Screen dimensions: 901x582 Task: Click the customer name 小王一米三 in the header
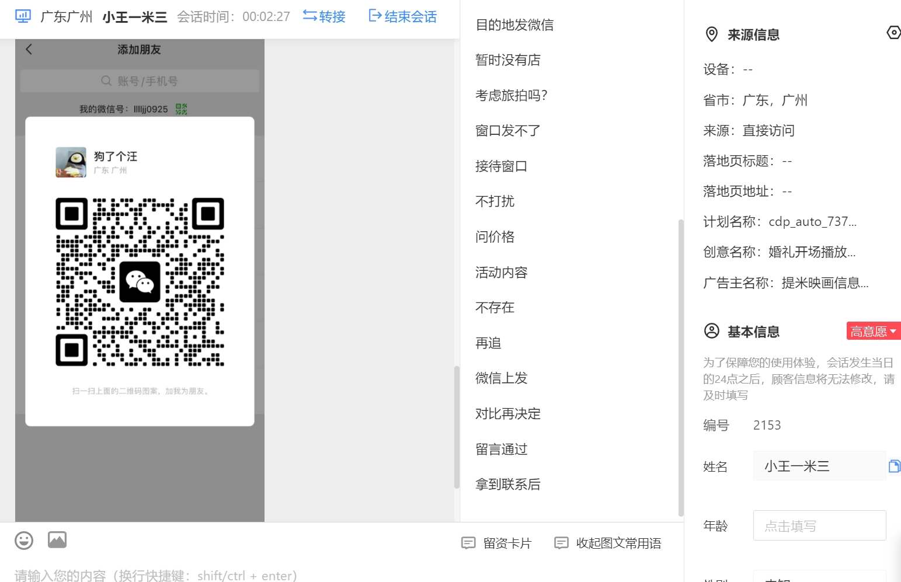click(x=135, y=17)
